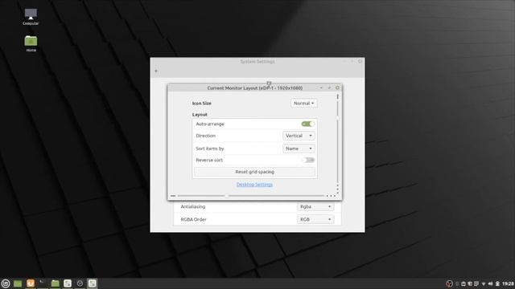Minimize the Current Monitor Layout dialog

[321, 88]
